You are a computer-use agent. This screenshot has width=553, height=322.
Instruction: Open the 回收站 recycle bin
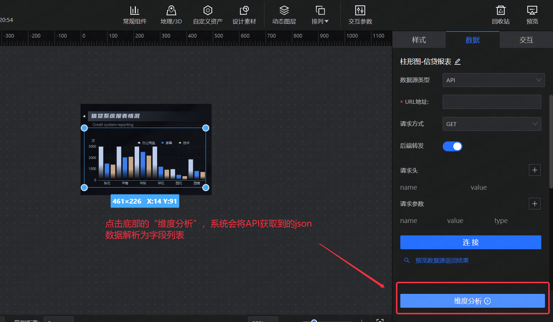[500, 15]
